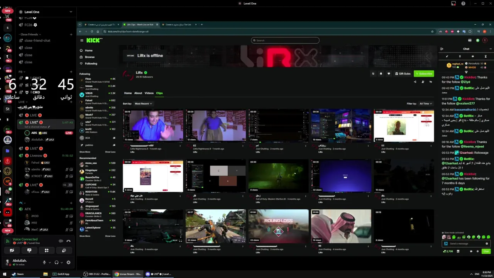
Task: Add channel to Close Friends with plus
Action: point(71,34)
